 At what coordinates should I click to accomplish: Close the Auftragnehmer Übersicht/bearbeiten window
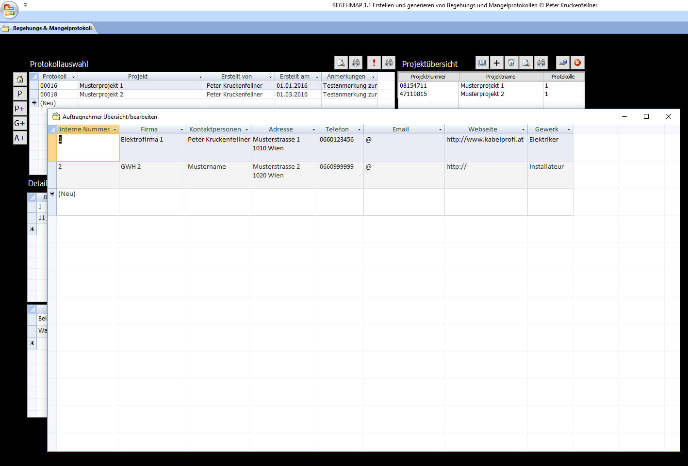[x=669, y=116]
